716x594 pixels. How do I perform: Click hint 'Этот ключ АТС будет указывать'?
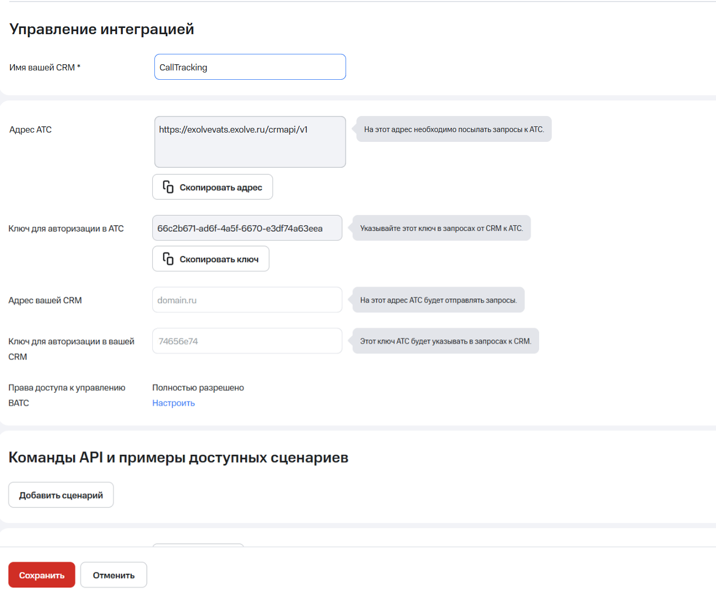(x=446, y=341)
